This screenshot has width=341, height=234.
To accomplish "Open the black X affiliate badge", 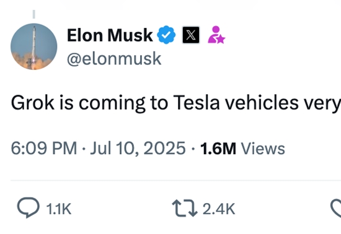I will (x=191, y=35).
